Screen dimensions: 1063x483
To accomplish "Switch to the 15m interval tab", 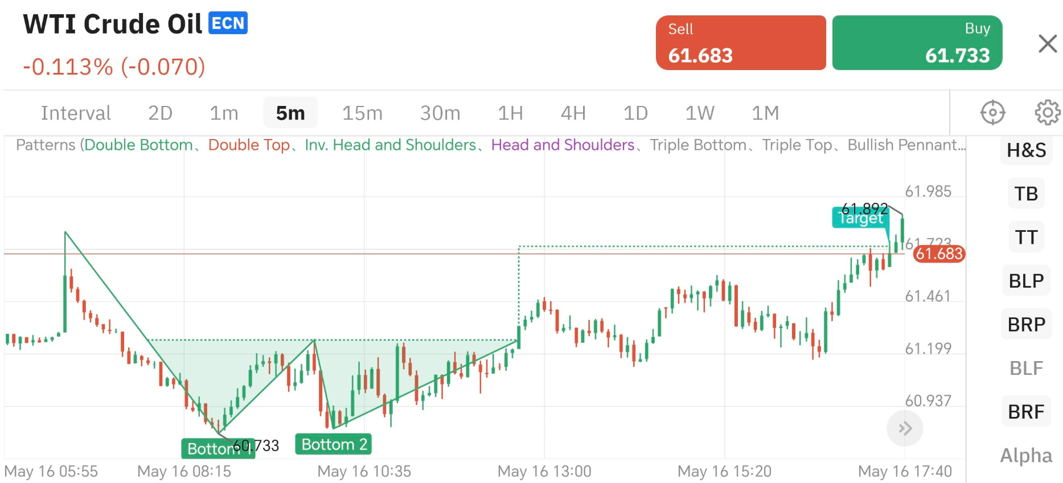I will tap(362, 112).
